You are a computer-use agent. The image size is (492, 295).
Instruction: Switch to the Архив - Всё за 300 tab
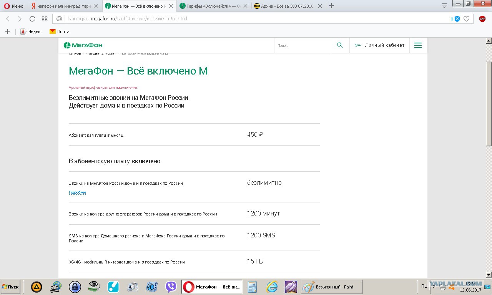pyautogui.click(x=288, y=6)
